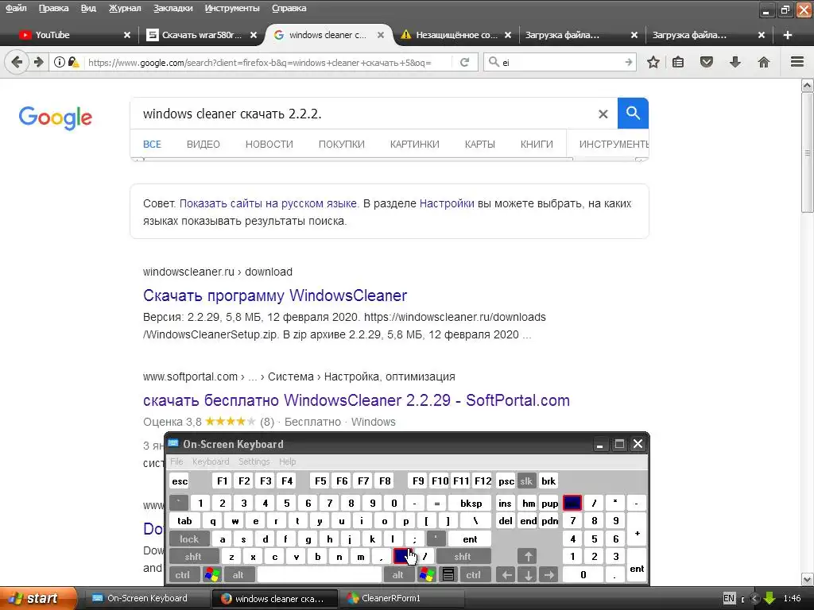Image resolution: width=814 pixels, height=610 pixels.
Task: Open the bookmarks list icon in Firefox toolbar
Action: (x=678, y=62)
